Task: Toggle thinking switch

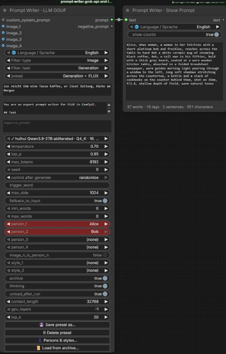Action: (105, 286)
